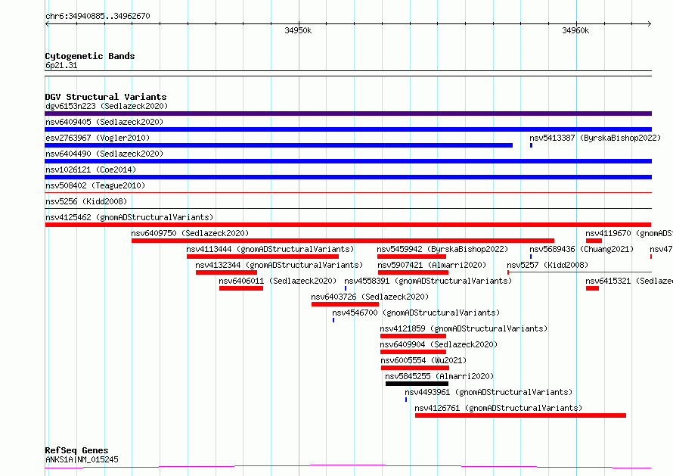Select the red bar under nsv6409750

pyautogui.click(x=343, y=241)
